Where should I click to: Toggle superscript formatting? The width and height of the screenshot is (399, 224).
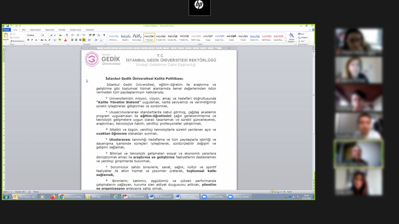(x=50, y=40)
